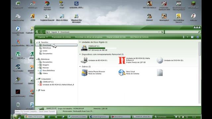Select Documentos under Favoritos

[47, 54]
